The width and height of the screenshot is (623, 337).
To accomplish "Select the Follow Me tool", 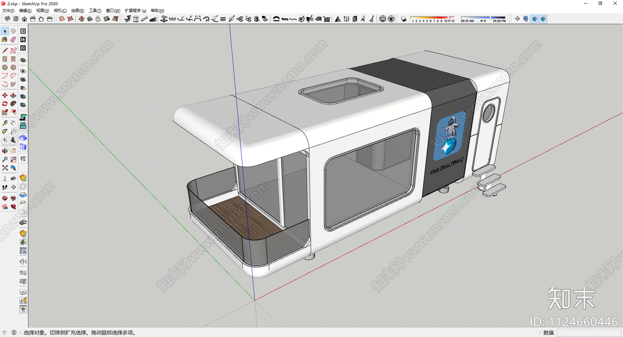I will point(13,104).
